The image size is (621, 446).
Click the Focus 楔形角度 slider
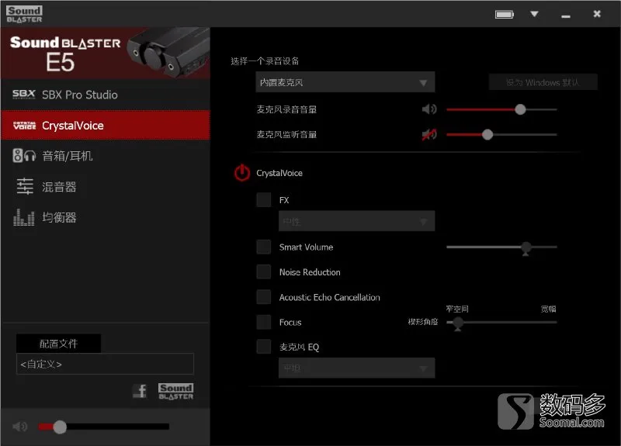pos(501,323)
